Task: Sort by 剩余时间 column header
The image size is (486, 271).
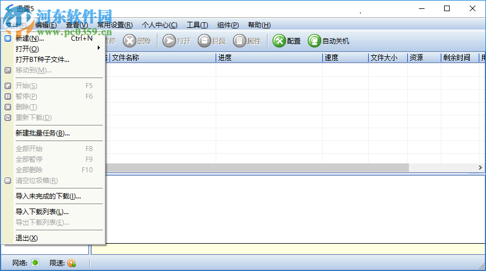Action: 460,57
